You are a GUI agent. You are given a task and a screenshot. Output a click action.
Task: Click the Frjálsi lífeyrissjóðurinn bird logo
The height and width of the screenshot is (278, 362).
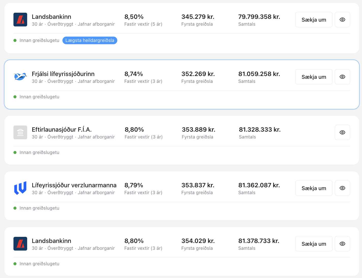coord(20,77)
